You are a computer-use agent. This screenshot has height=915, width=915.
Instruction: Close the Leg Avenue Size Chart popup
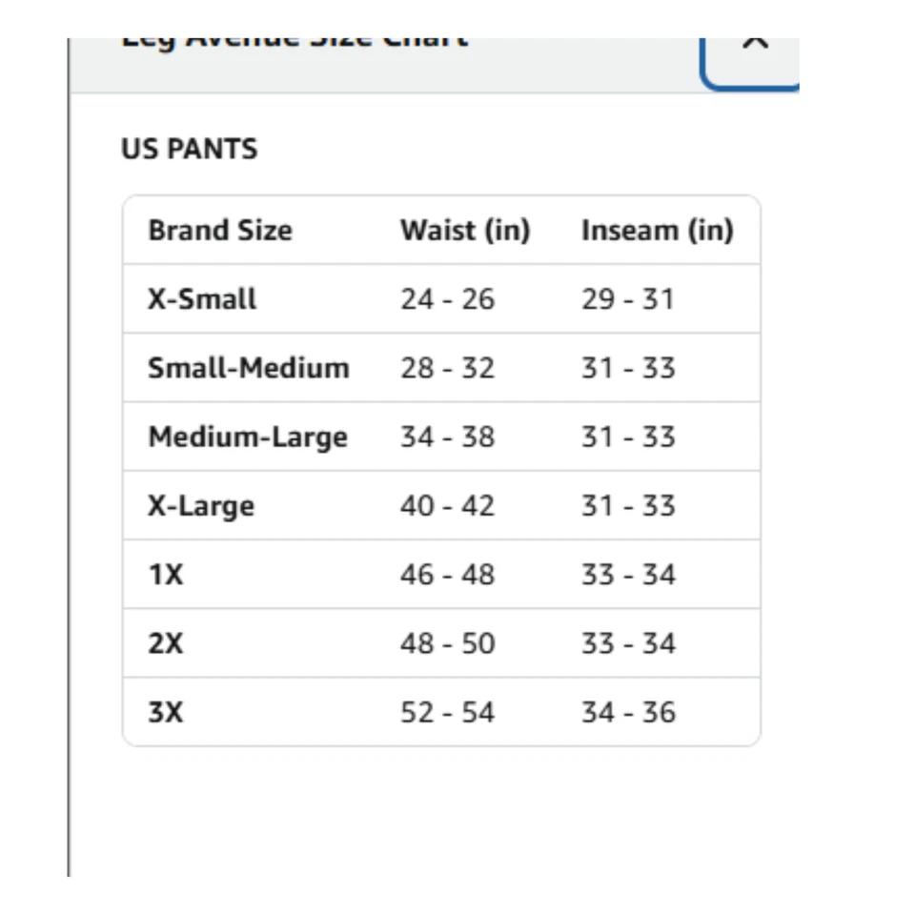pos(754,52)
